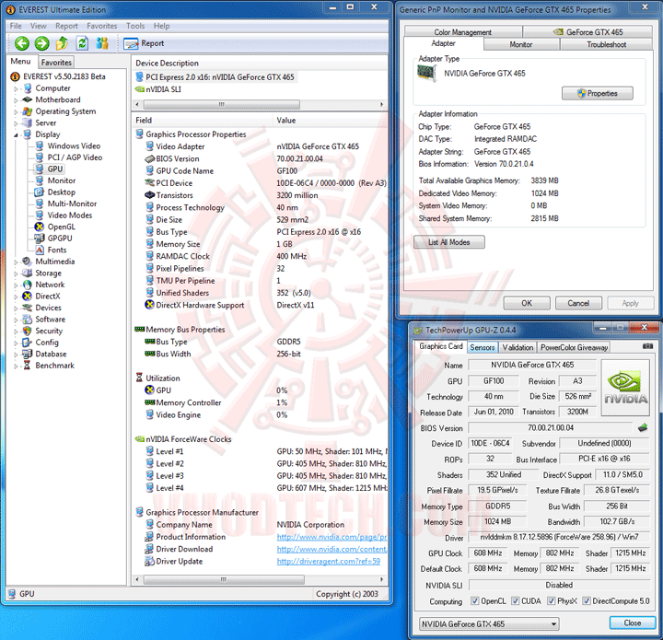Expand the Motherboard node
This screenshot has height=640, width=663.
(16, 100)
